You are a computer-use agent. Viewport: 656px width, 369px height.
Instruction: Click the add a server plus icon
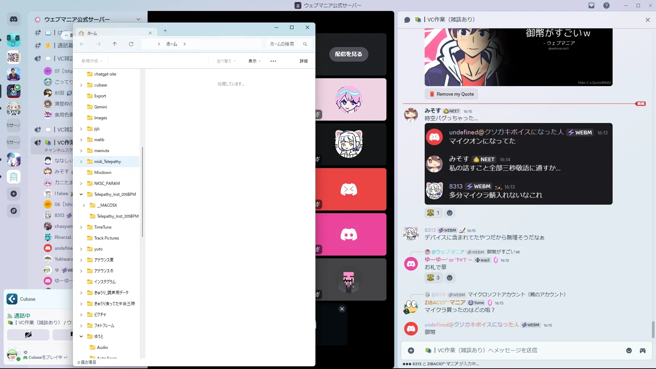coord(14,194)
